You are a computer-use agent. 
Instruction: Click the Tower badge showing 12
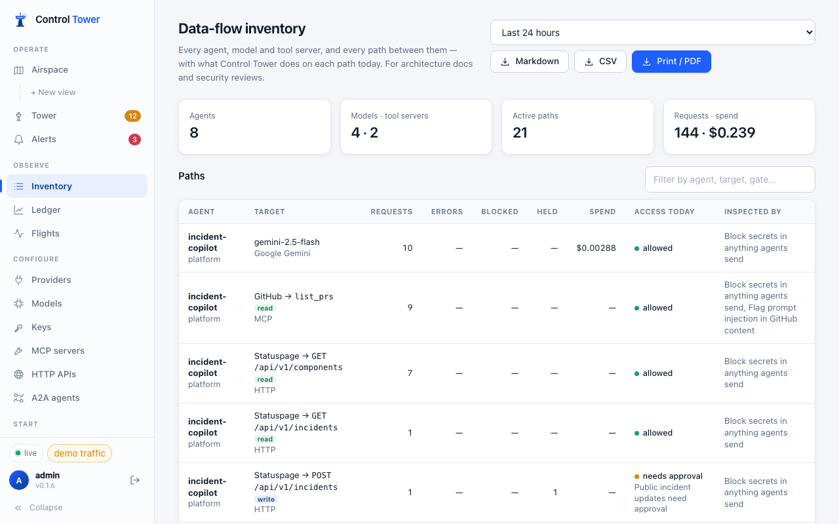[132, 116]
